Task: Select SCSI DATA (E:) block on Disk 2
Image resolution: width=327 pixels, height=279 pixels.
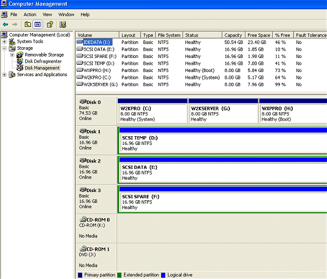Action: [223, 170]
